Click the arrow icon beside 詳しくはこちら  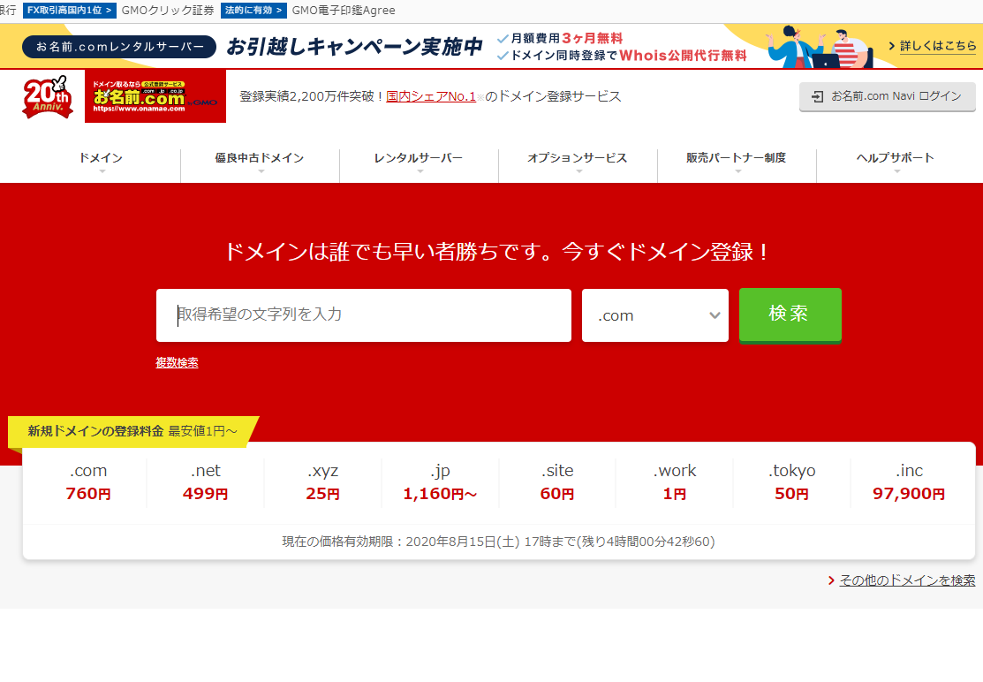point(891,46)
